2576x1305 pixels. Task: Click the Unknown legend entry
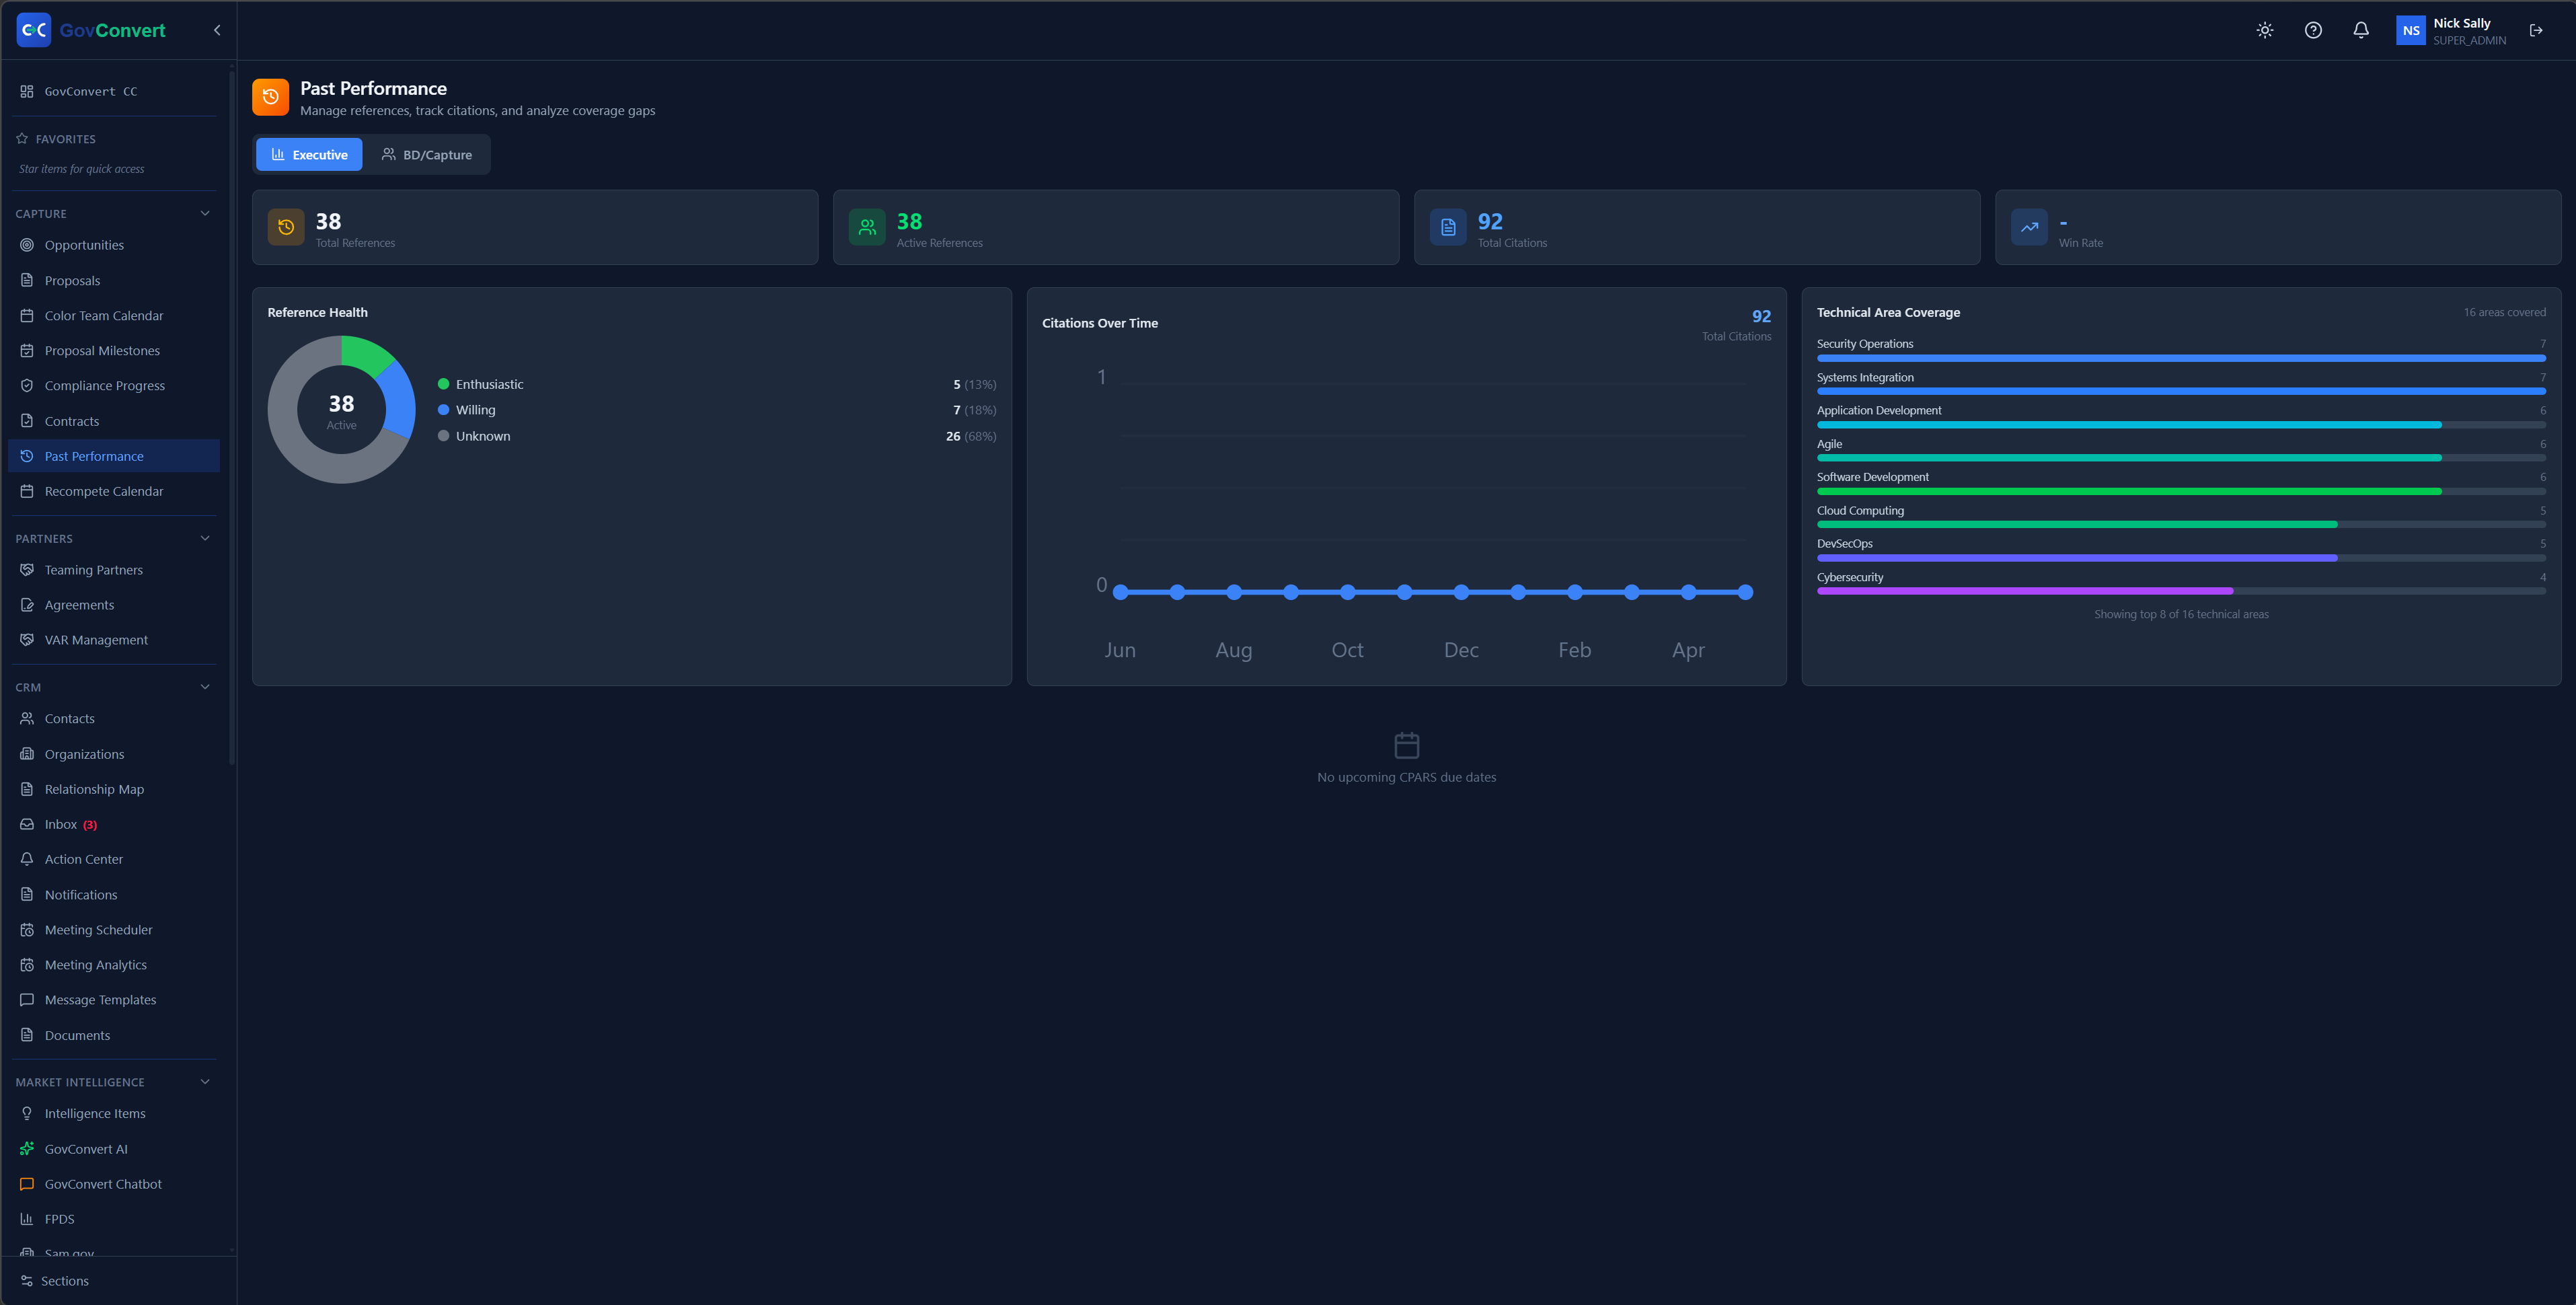(716, 436)
